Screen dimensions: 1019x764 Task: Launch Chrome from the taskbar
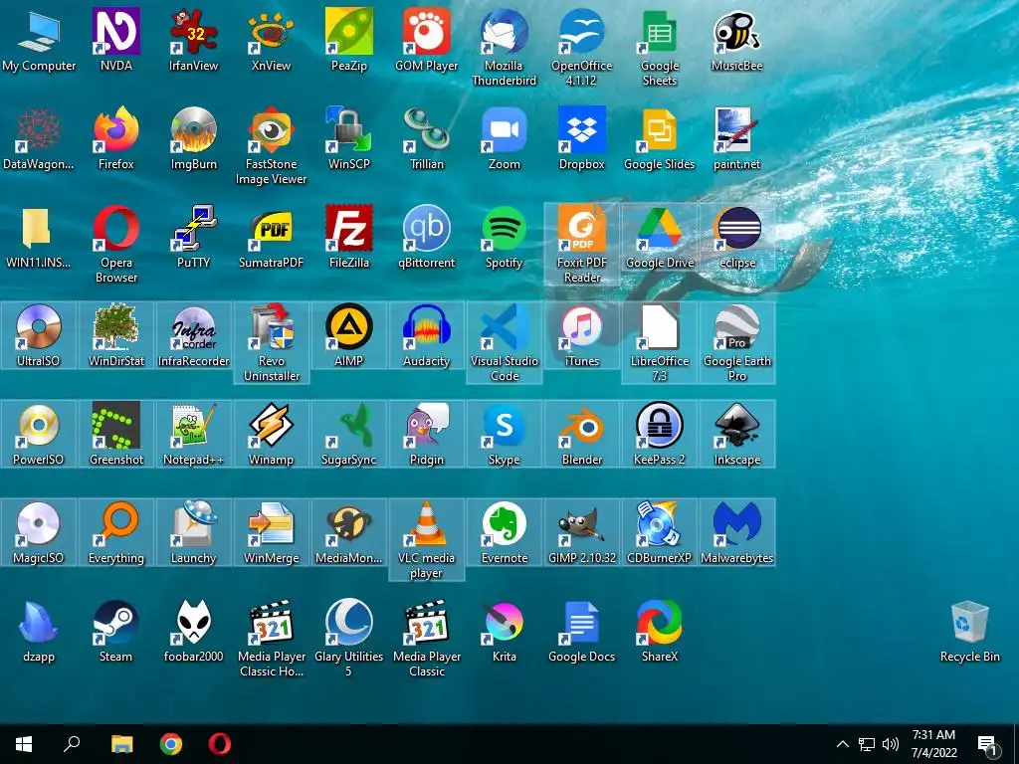pos(171,744)
